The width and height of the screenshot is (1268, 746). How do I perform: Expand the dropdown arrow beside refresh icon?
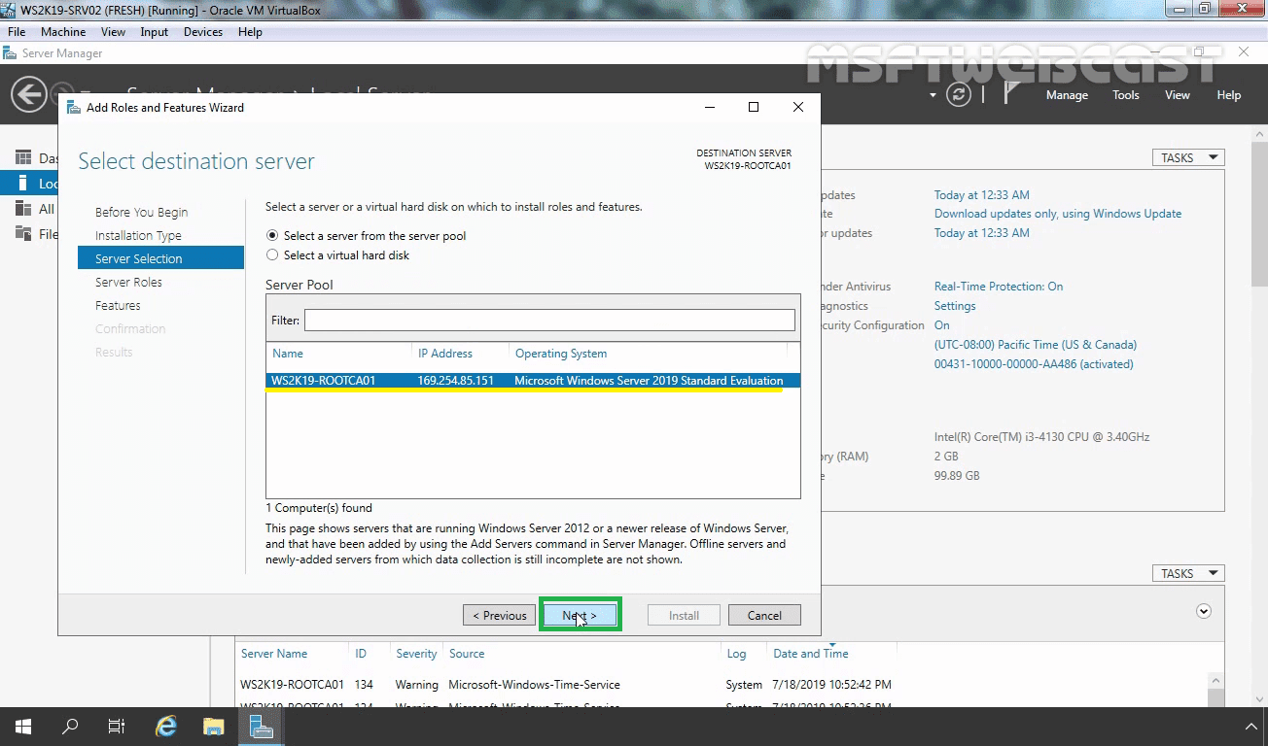[x=933, y=95]
